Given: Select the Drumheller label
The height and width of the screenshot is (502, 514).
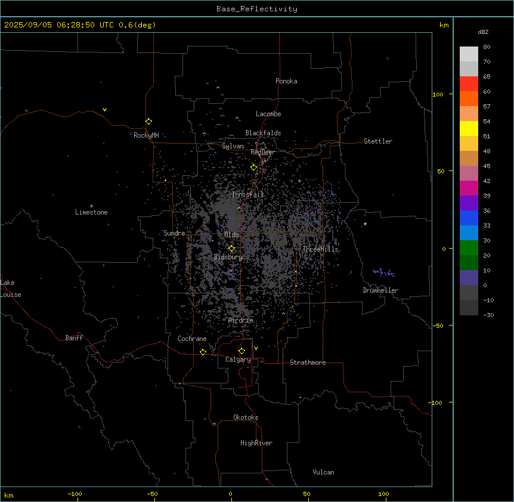Looking at the screenshot, I should (380, 290).
